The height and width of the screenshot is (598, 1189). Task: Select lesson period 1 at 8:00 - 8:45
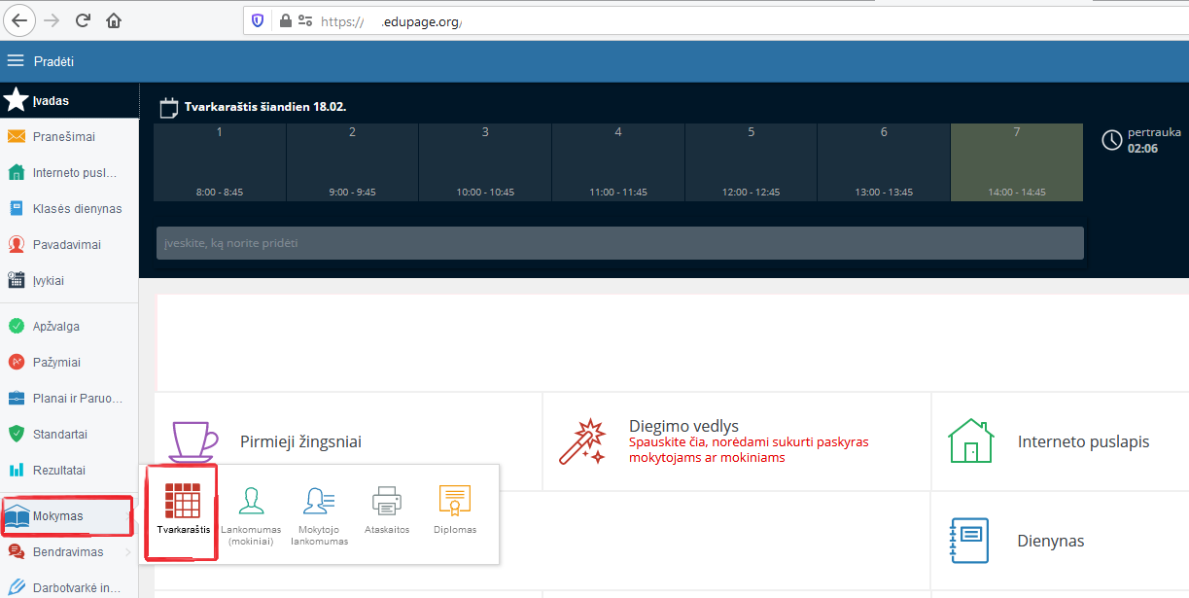coord(220,162)
